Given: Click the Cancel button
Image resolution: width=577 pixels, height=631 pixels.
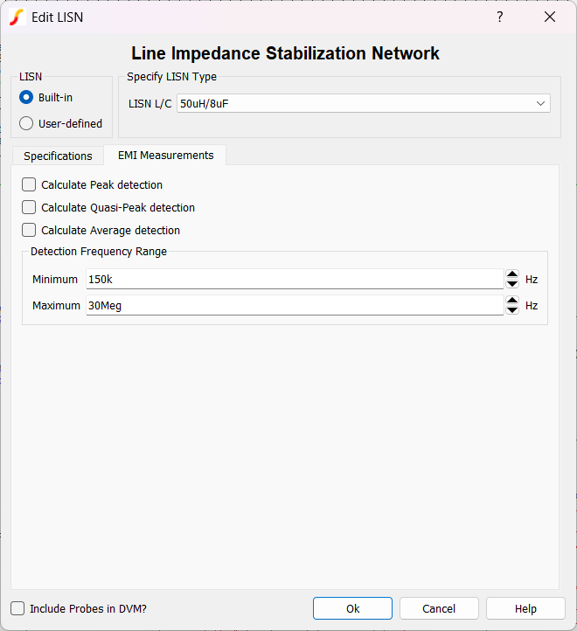Looking at the screenshot, I should point(439,608).
